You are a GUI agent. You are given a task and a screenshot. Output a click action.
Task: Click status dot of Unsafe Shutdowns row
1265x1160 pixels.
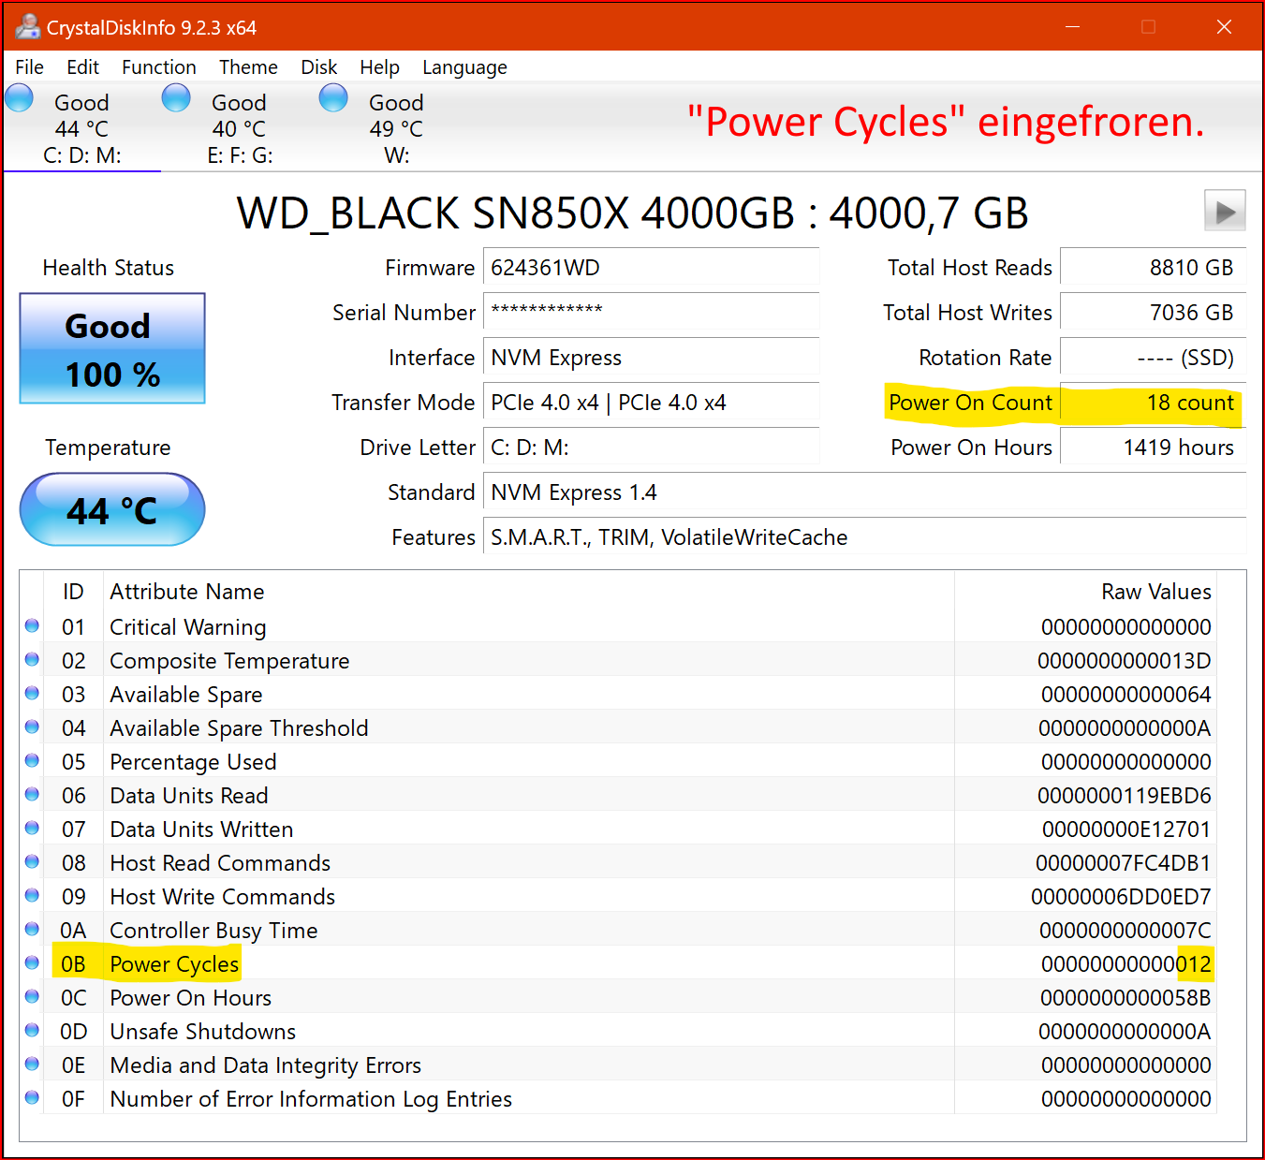pos(32,1030)
